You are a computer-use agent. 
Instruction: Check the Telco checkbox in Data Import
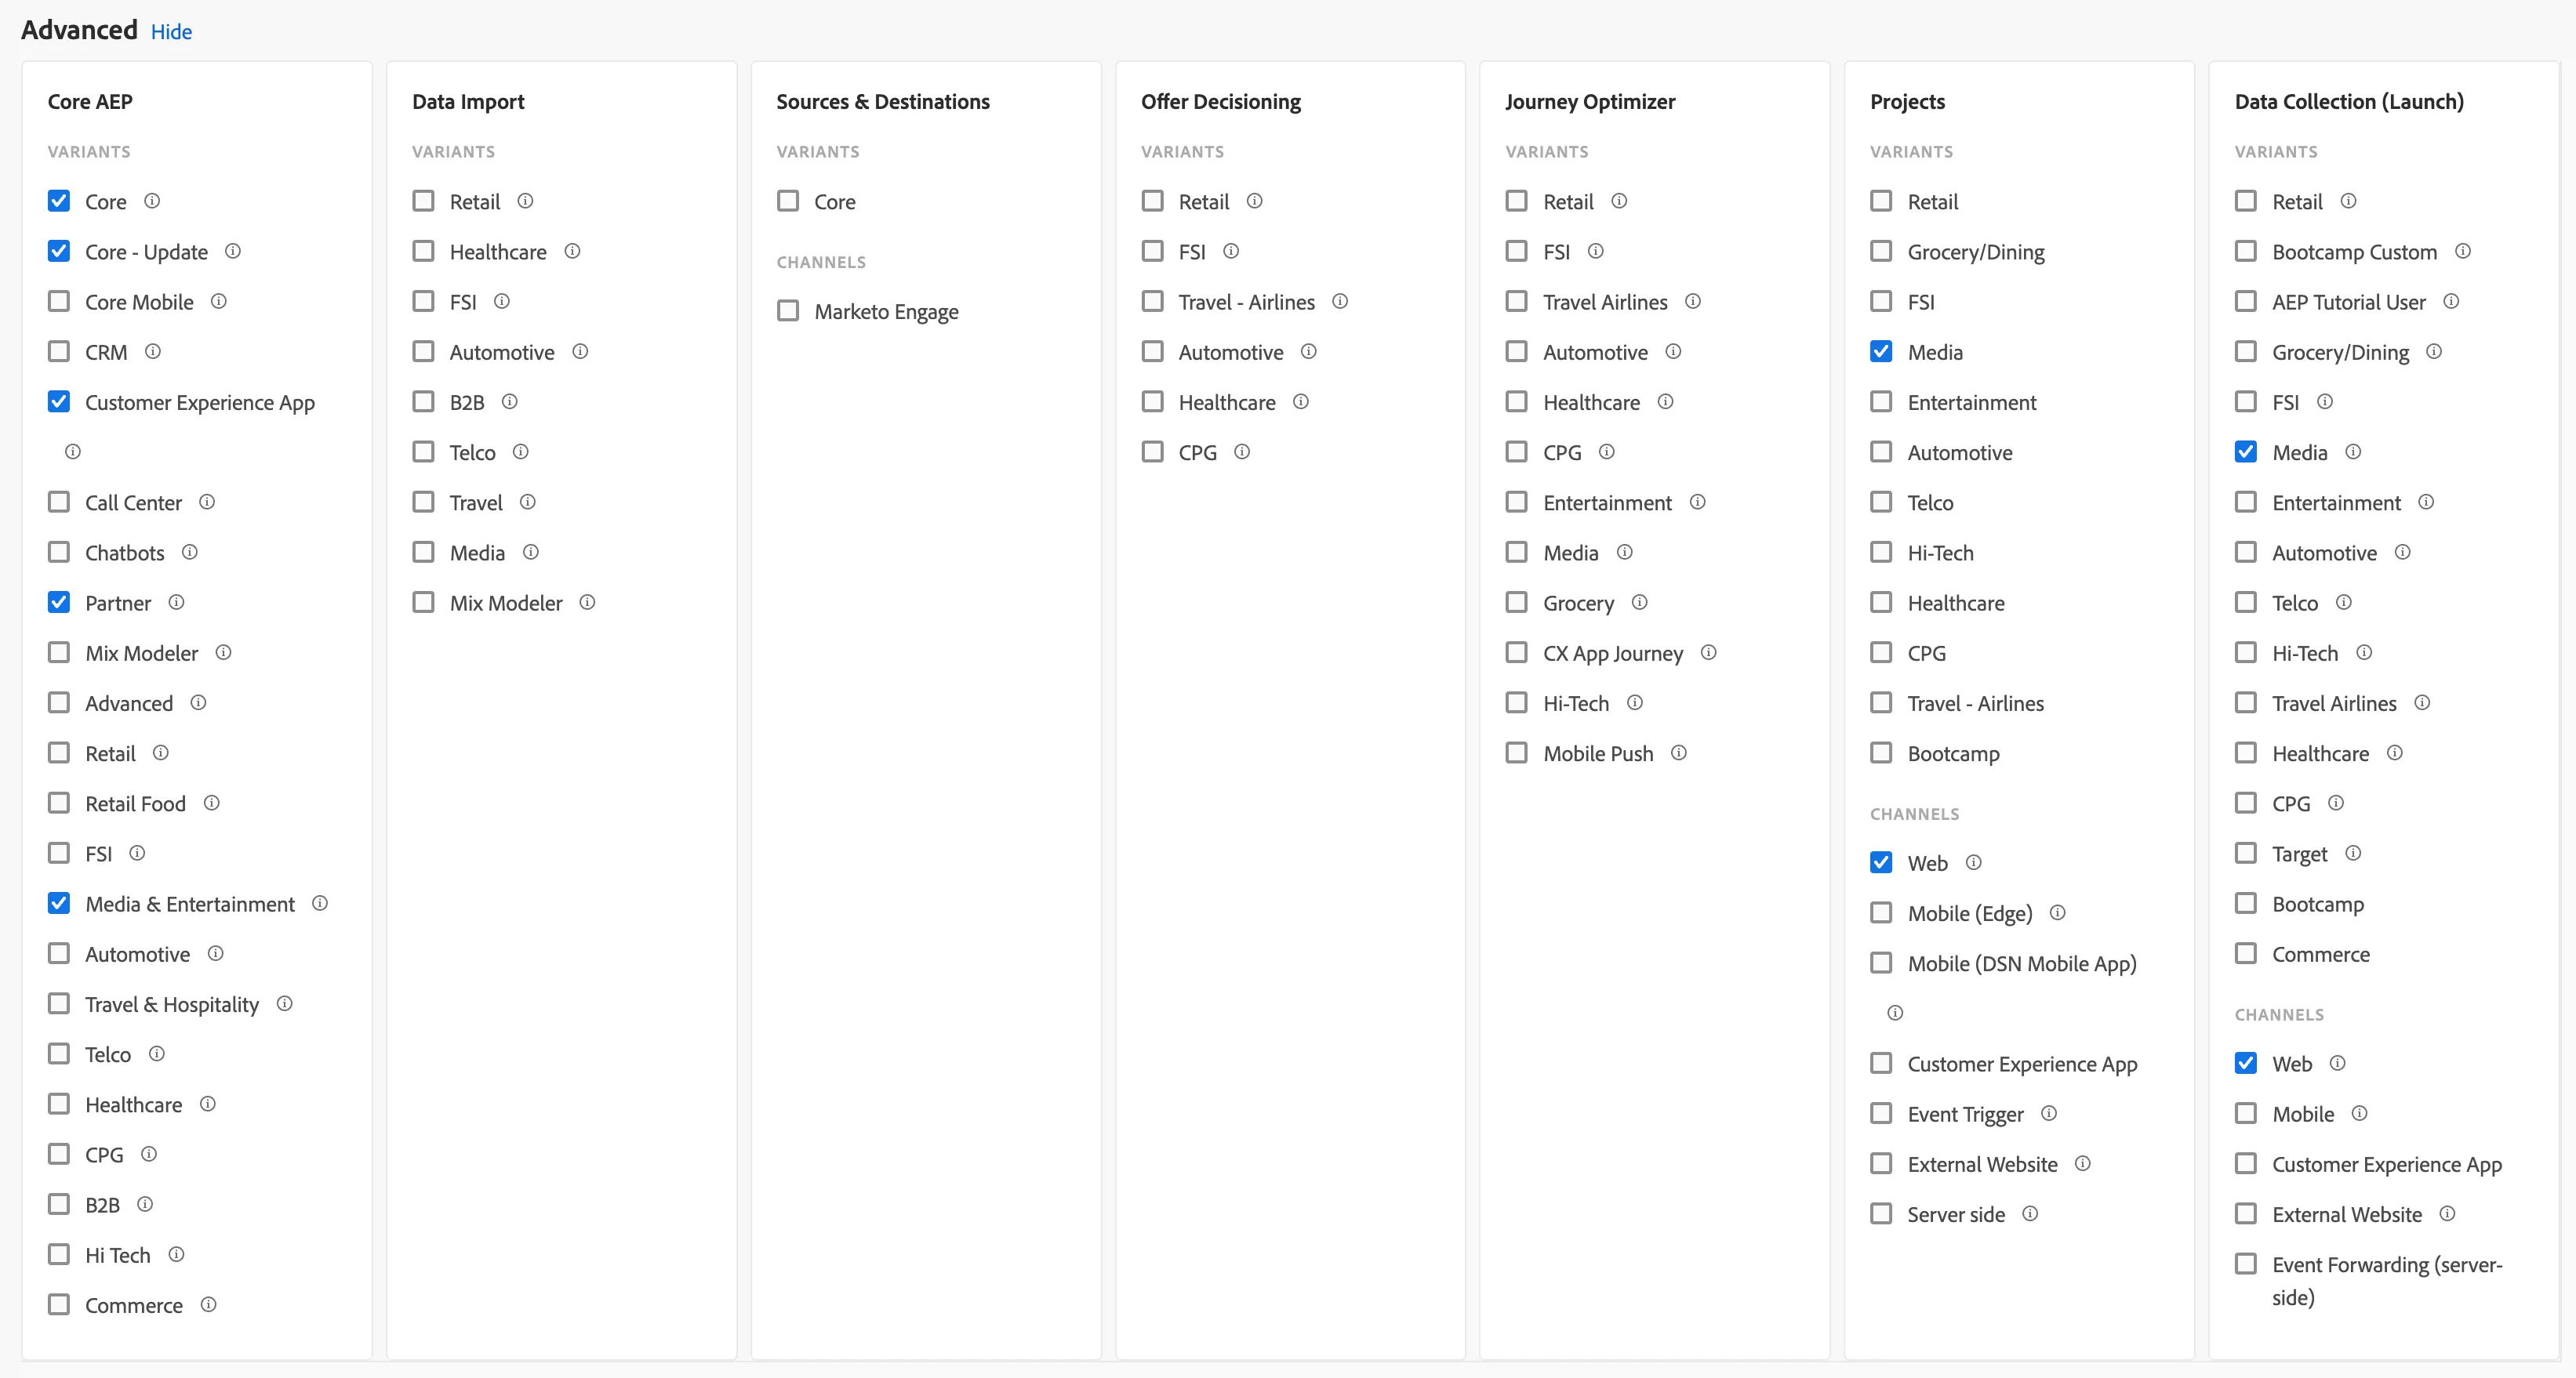pos(424,451)
